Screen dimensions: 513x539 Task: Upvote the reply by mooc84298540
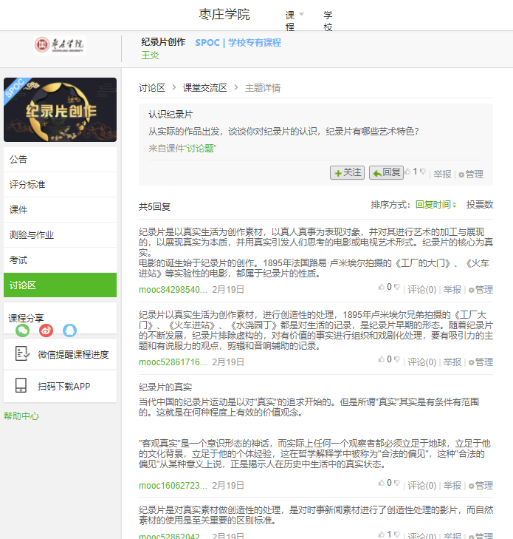click(381, 286)
